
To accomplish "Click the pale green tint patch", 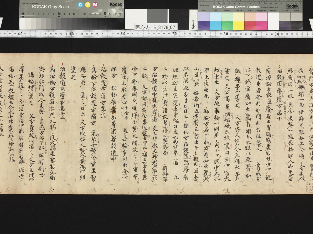I will coord(227,16).
